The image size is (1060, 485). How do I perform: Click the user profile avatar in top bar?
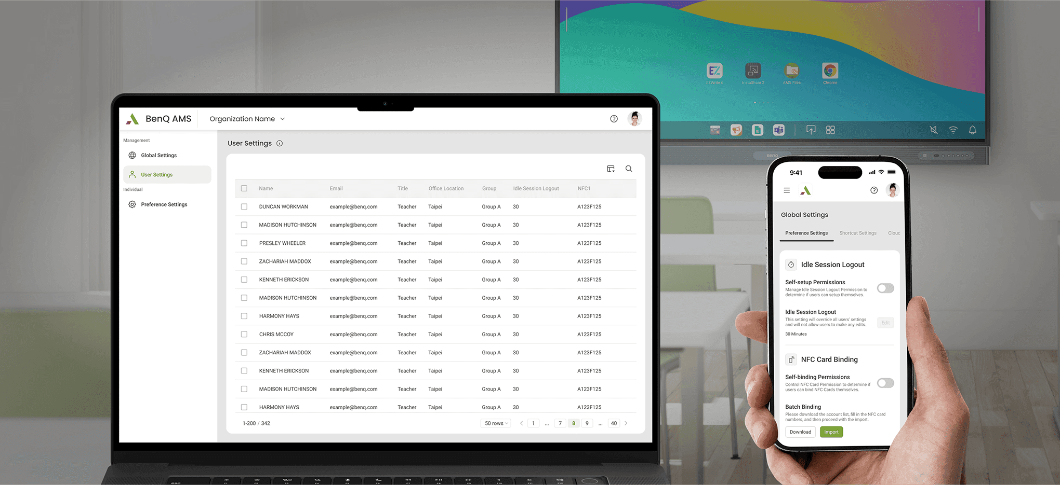tap(634, 119)
